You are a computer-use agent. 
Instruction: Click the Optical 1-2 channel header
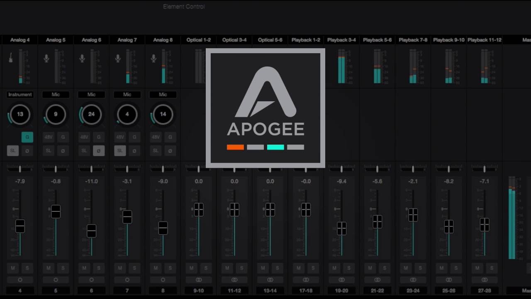[198, 40]
